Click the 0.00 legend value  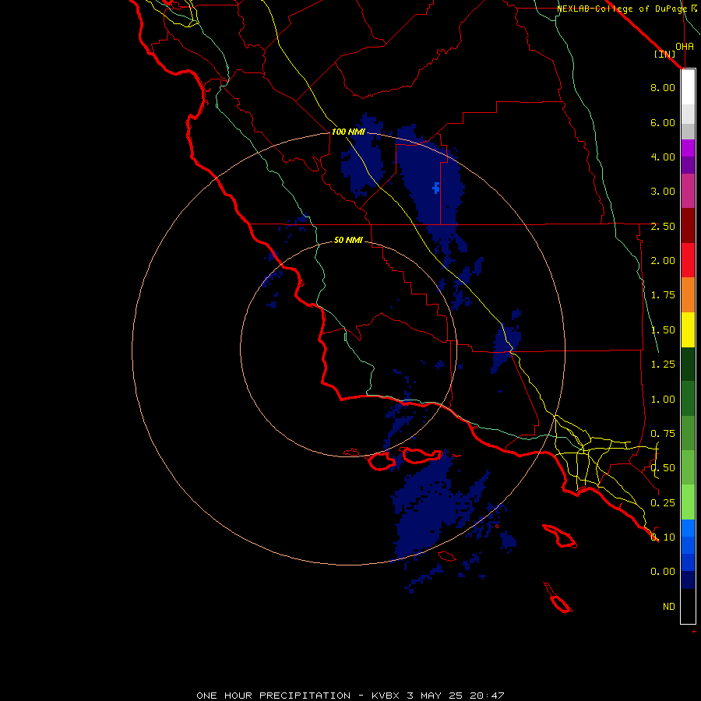point(663,572)
